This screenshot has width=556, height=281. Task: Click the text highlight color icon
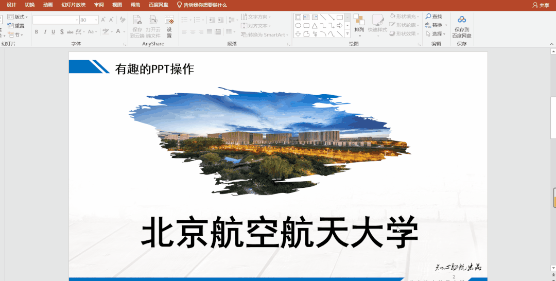click(x=107, y=32)
